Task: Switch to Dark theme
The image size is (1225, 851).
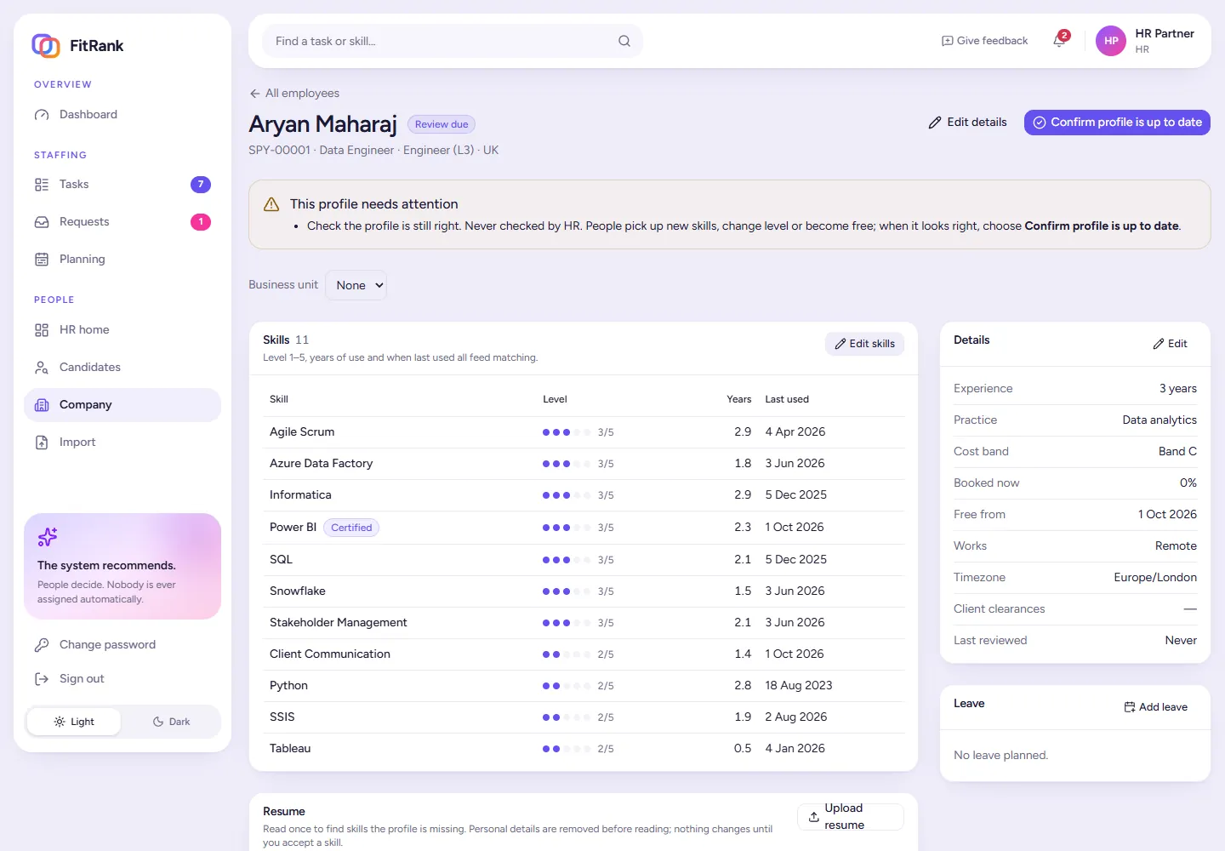Action: (x=171, y=722)
